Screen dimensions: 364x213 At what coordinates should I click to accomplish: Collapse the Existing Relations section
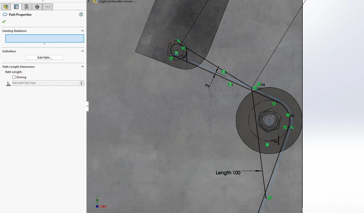[82, 31]
